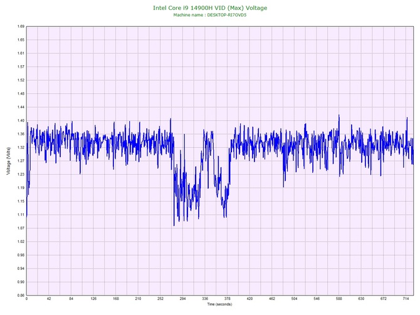Click the "Time (seconds)" axis label
Image resolution: width=420 pixels, height=315 pixels.
pyautogui.click(x=219, y=304)
